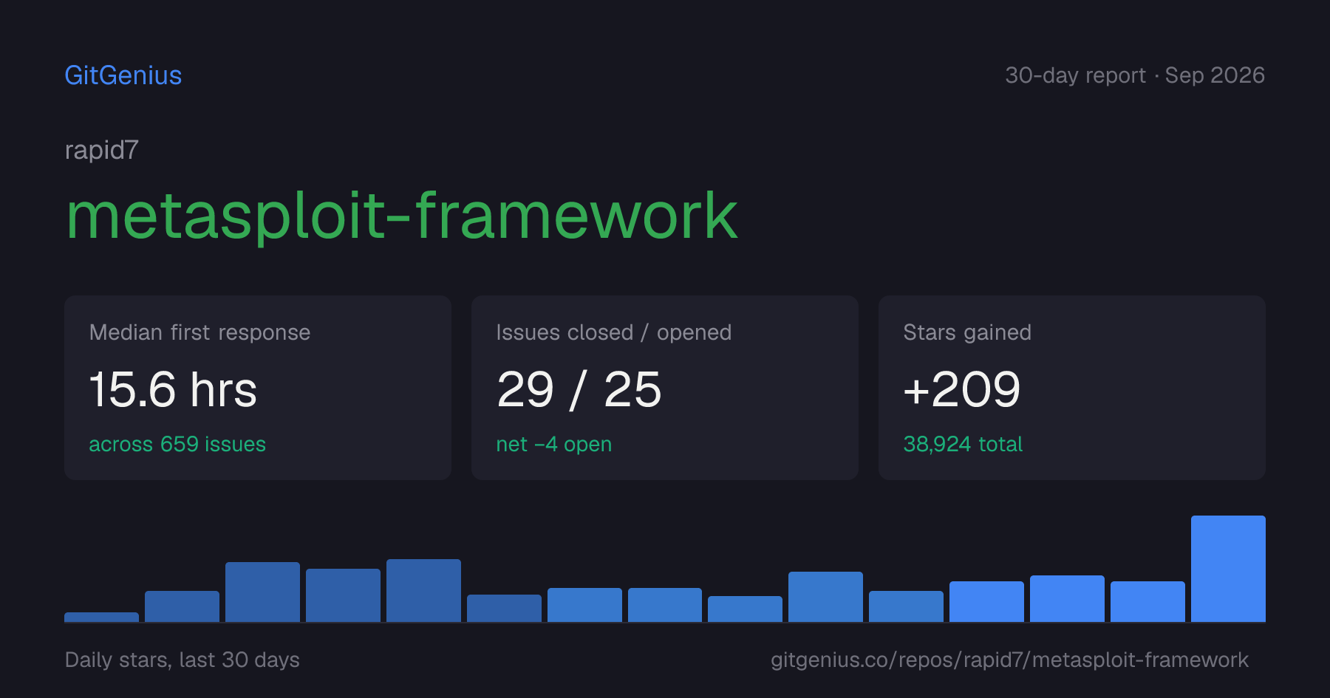This screenshot has width=1330, height=698.
Task: Click the tallest last bar in chart
Action: tap(1228, 569)
